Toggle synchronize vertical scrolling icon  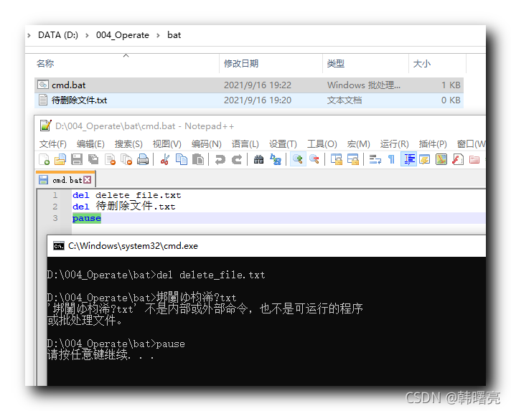(x=337, y=159)
